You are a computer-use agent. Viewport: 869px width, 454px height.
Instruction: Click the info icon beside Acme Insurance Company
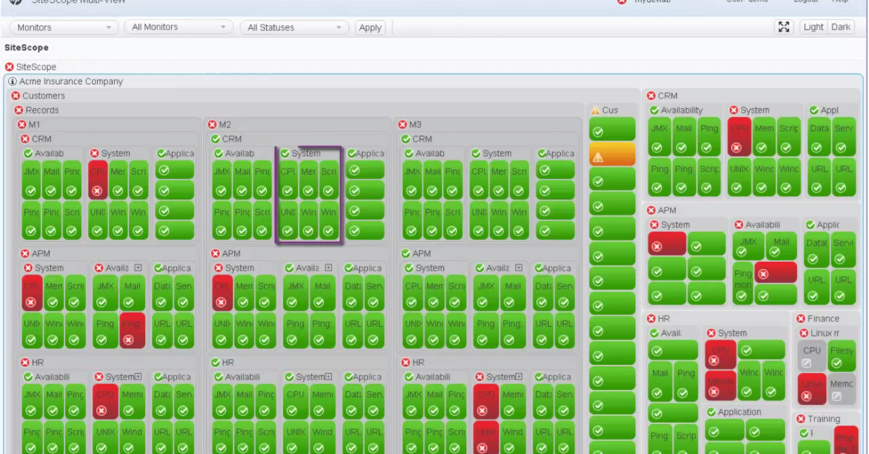[x=12, y=81]
